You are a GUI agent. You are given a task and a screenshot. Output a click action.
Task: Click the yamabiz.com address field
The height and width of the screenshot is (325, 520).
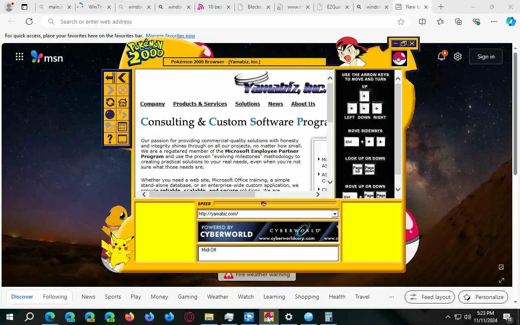pyautogui.click(x=264, y=214)
